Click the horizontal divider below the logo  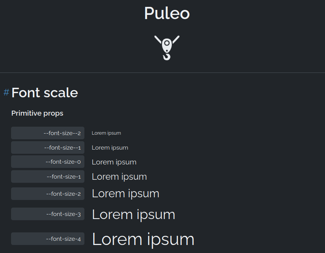[162, 73]
